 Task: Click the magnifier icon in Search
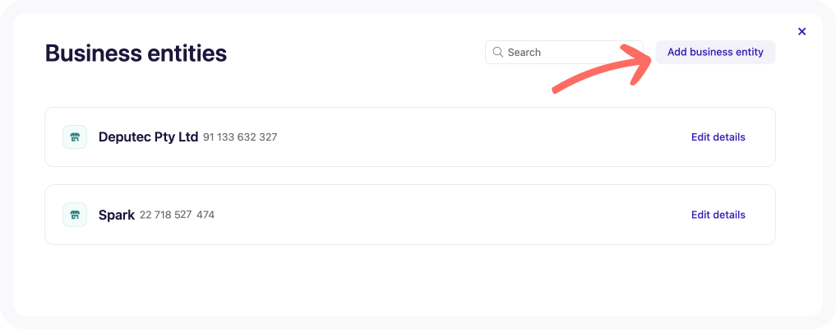click(498, 53)
